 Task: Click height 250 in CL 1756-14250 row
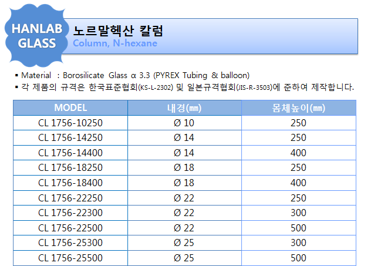click(298, 137)
